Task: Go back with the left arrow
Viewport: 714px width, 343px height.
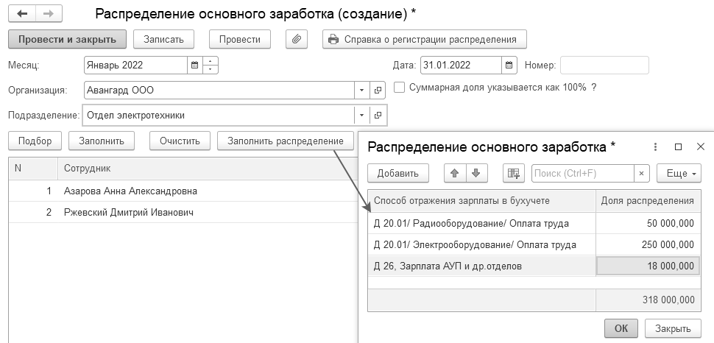Action: (22, 14)
